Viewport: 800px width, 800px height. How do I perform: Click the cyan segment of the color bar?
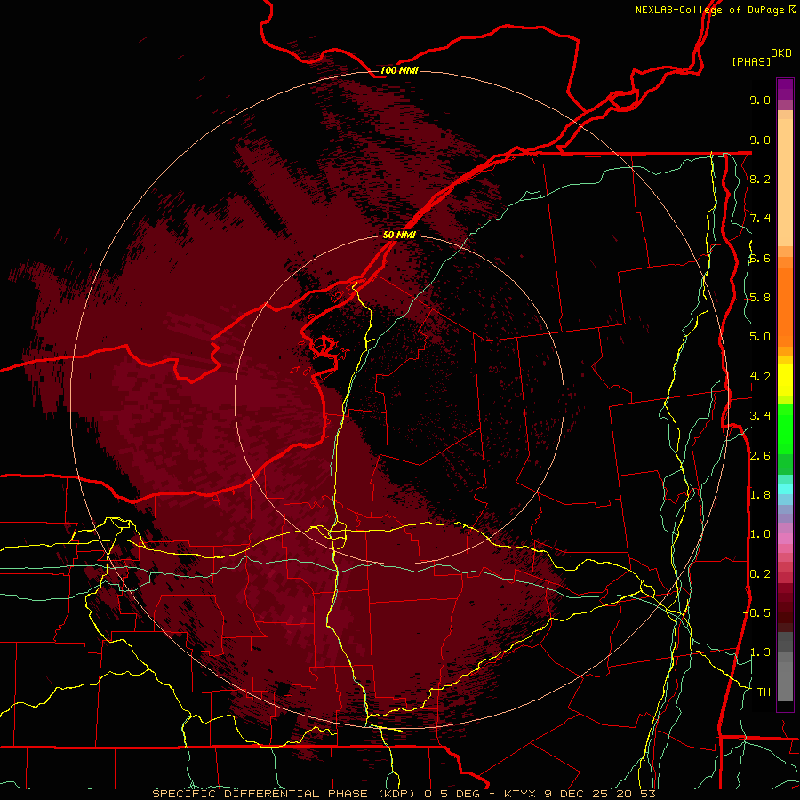[x=785, y=489]
